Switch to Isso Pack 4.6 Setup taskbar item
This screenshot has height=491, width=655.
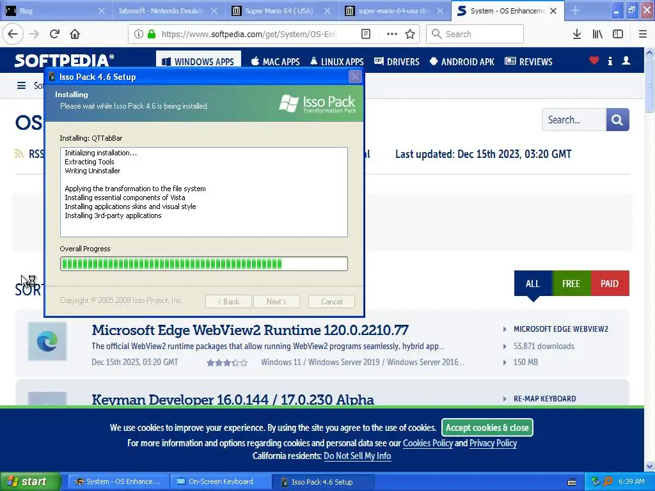pos(322,482)
